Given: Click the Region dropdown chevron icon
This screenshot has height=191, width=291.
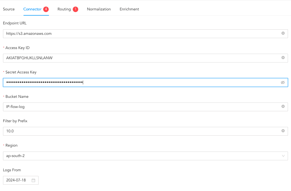Looking at the screenshot, I should (283, 156).
